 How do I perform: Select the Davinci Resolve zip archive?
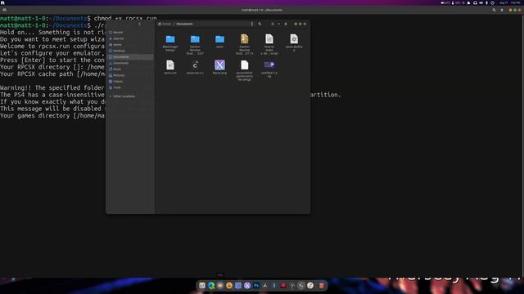click(244, 44)
